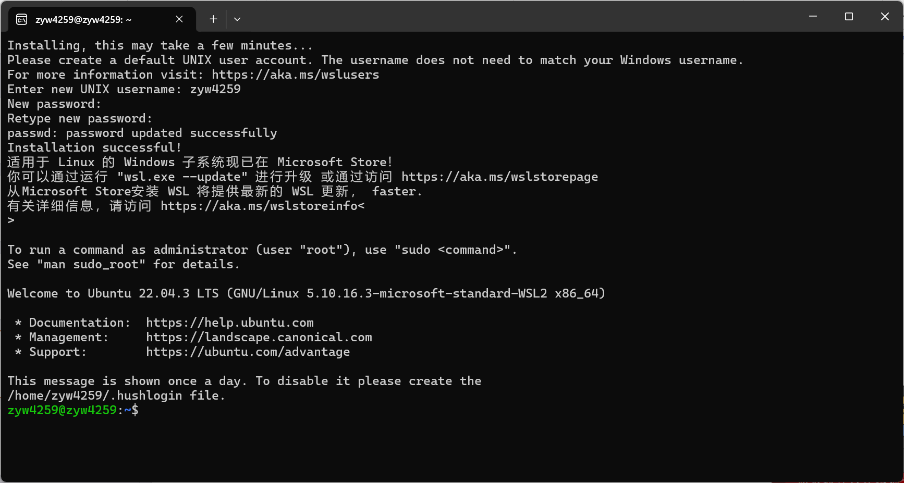Open the https://help.ubuntu.com documentation link
This screenshot has width=904, height=483.
click(230, 323)
